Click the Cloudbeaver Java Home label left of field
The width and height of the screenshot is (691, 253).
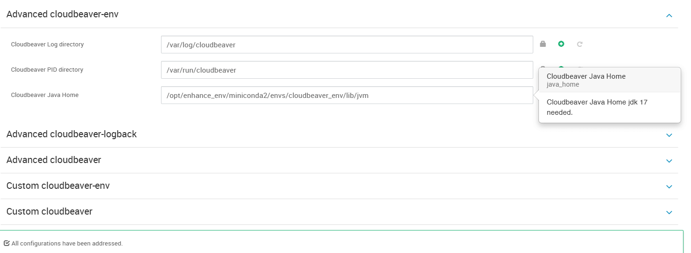pos(45,95)
